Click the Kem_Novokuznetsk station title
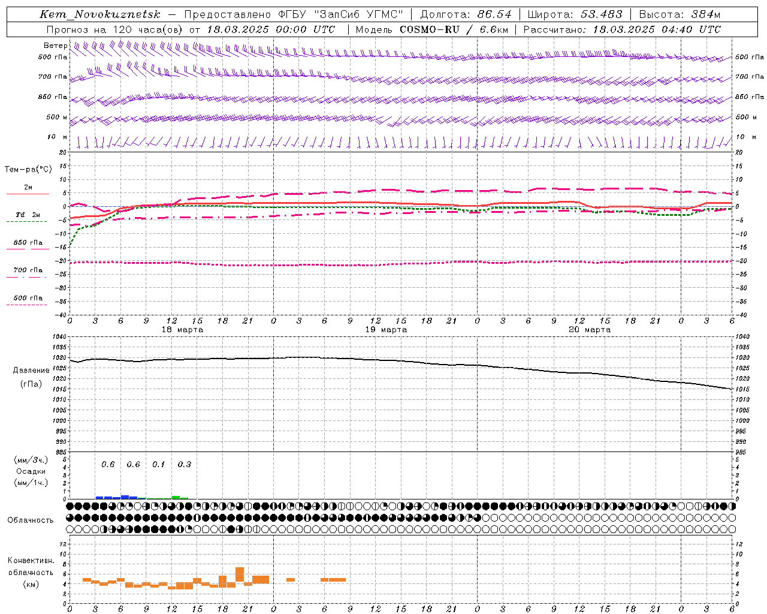The image size is (767, 614). [x=100, y=14]
